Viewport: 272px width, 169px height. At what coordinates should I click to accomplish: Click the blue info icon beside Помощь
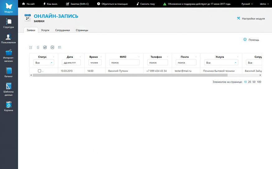tap(245, 39)
